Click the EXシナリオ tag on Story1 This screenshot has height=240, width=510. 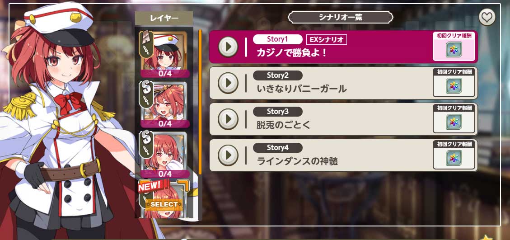(x=327, y=40)
